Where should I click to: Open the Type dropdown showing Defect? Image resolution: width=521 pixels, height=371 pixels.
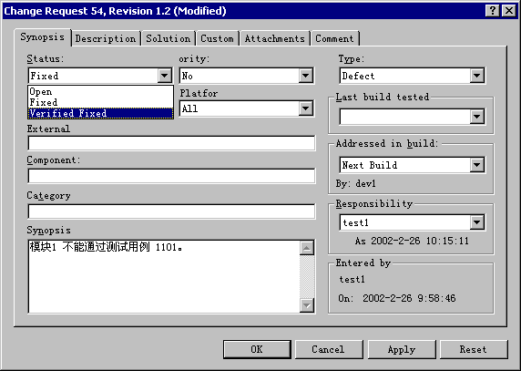coord(476,76)
